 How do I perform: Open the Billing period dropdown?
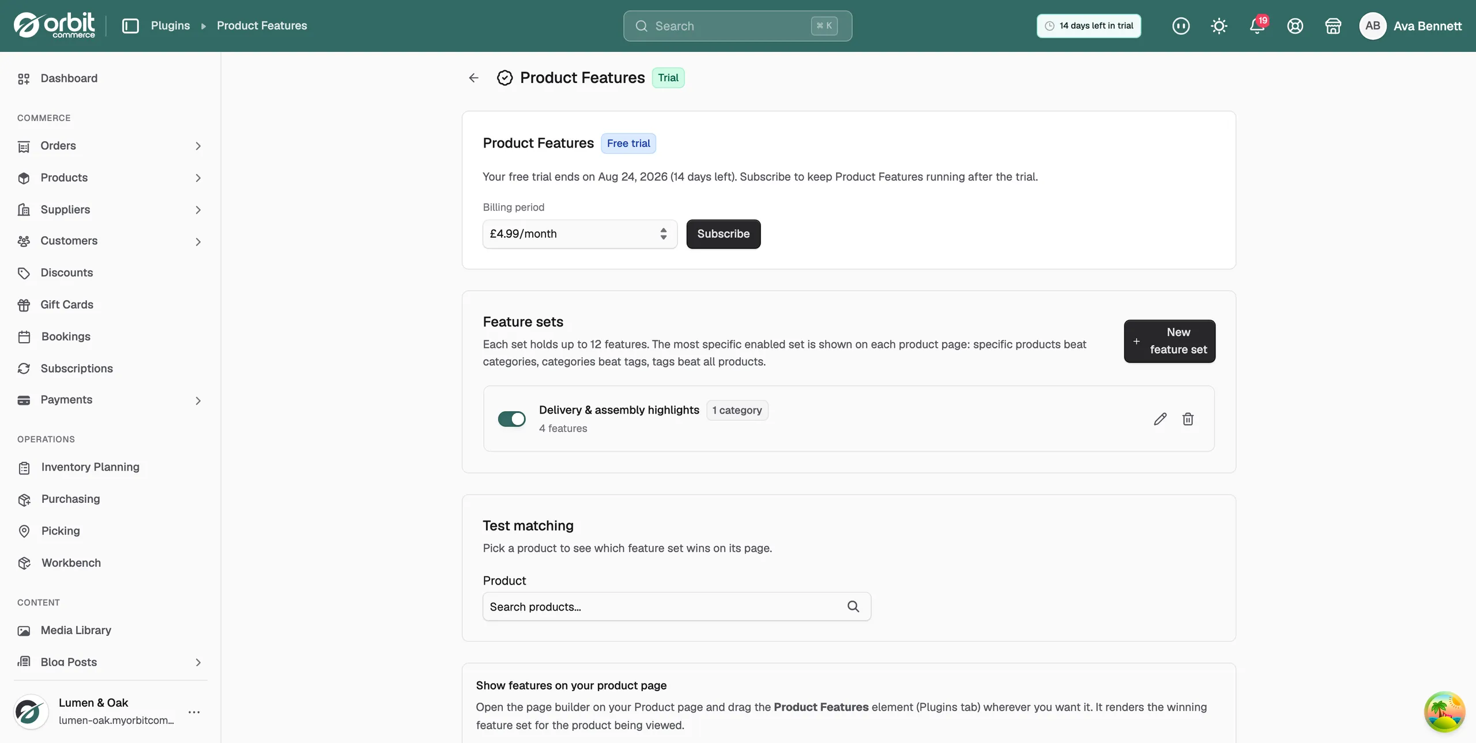pyautogui.click(x=579, y=234)
